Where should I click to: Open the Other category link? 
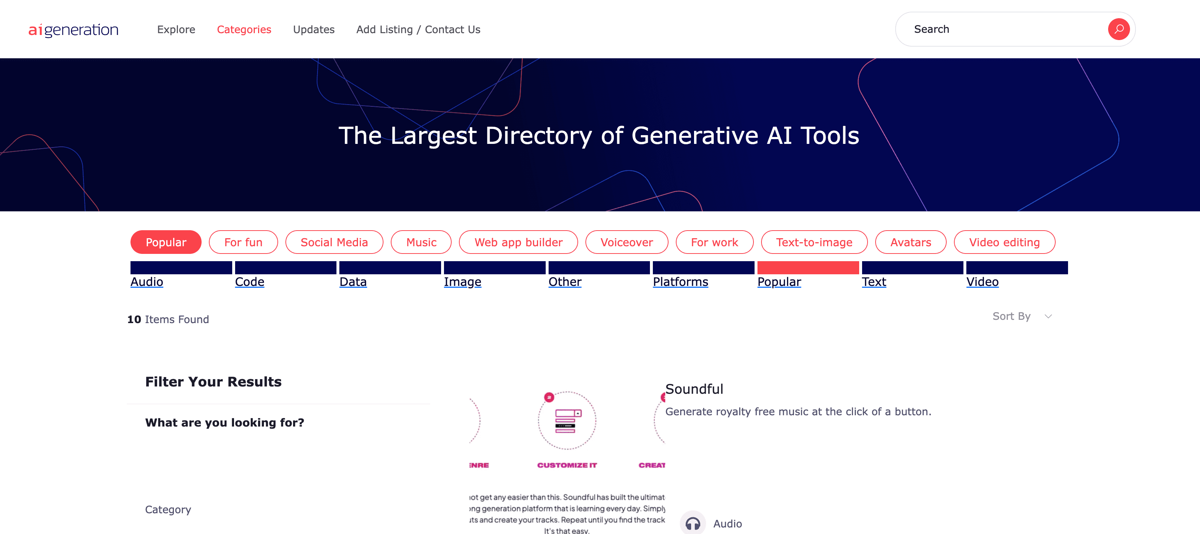coord(565,282)
